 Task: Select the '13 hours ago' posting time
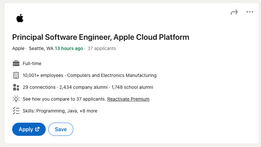[69, 48]
